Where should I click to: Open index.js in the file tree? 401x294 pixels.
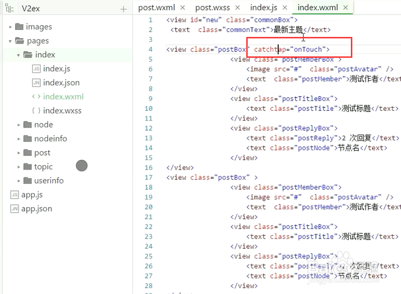(x=56, y=69)
